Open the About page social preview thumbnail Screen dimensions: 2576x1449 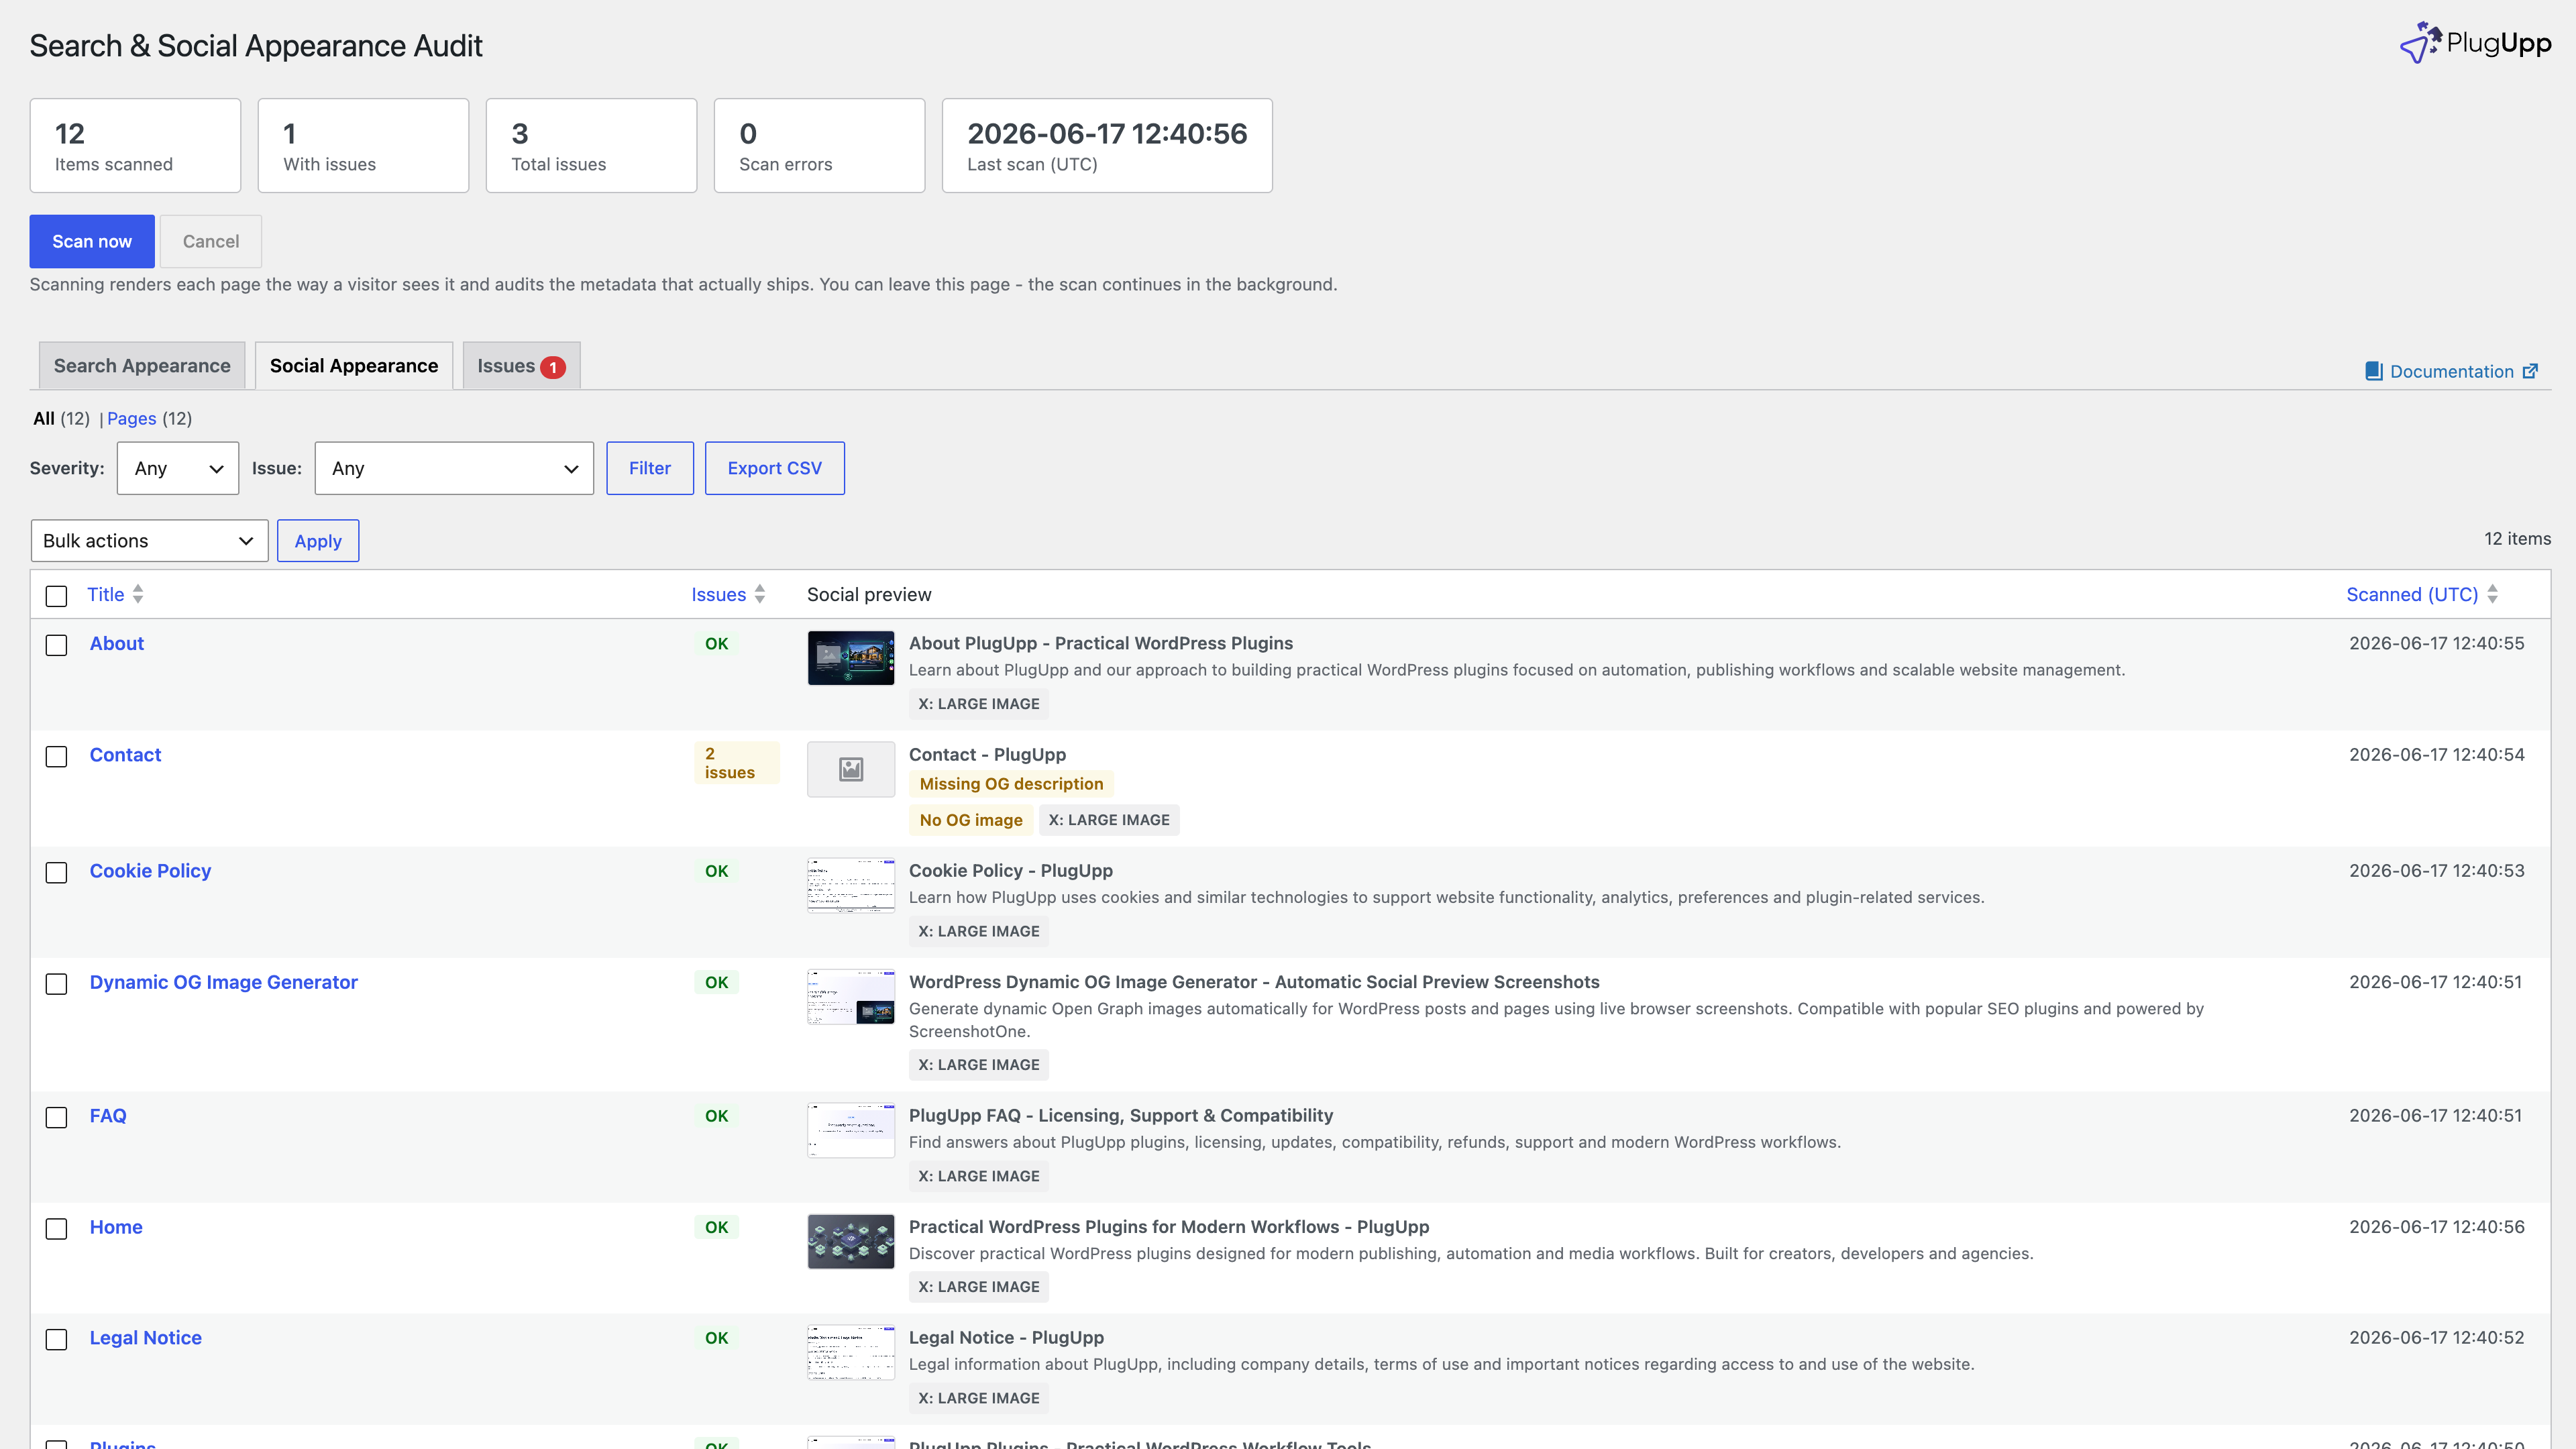[851, 658]
